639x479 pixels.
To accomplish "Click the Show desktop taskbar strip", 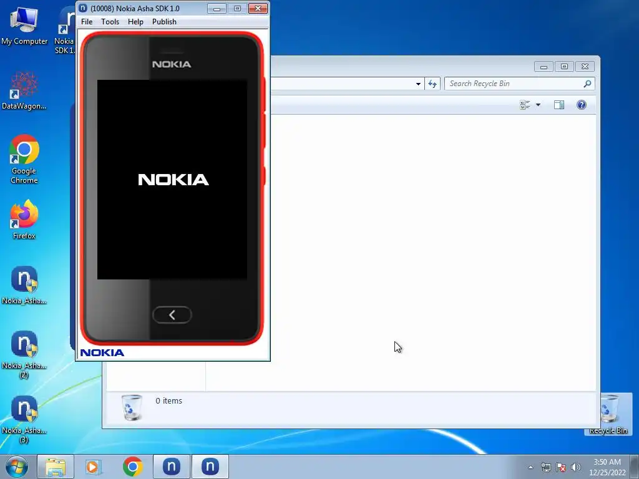I will pyautogui.click(x=635, y=467).
